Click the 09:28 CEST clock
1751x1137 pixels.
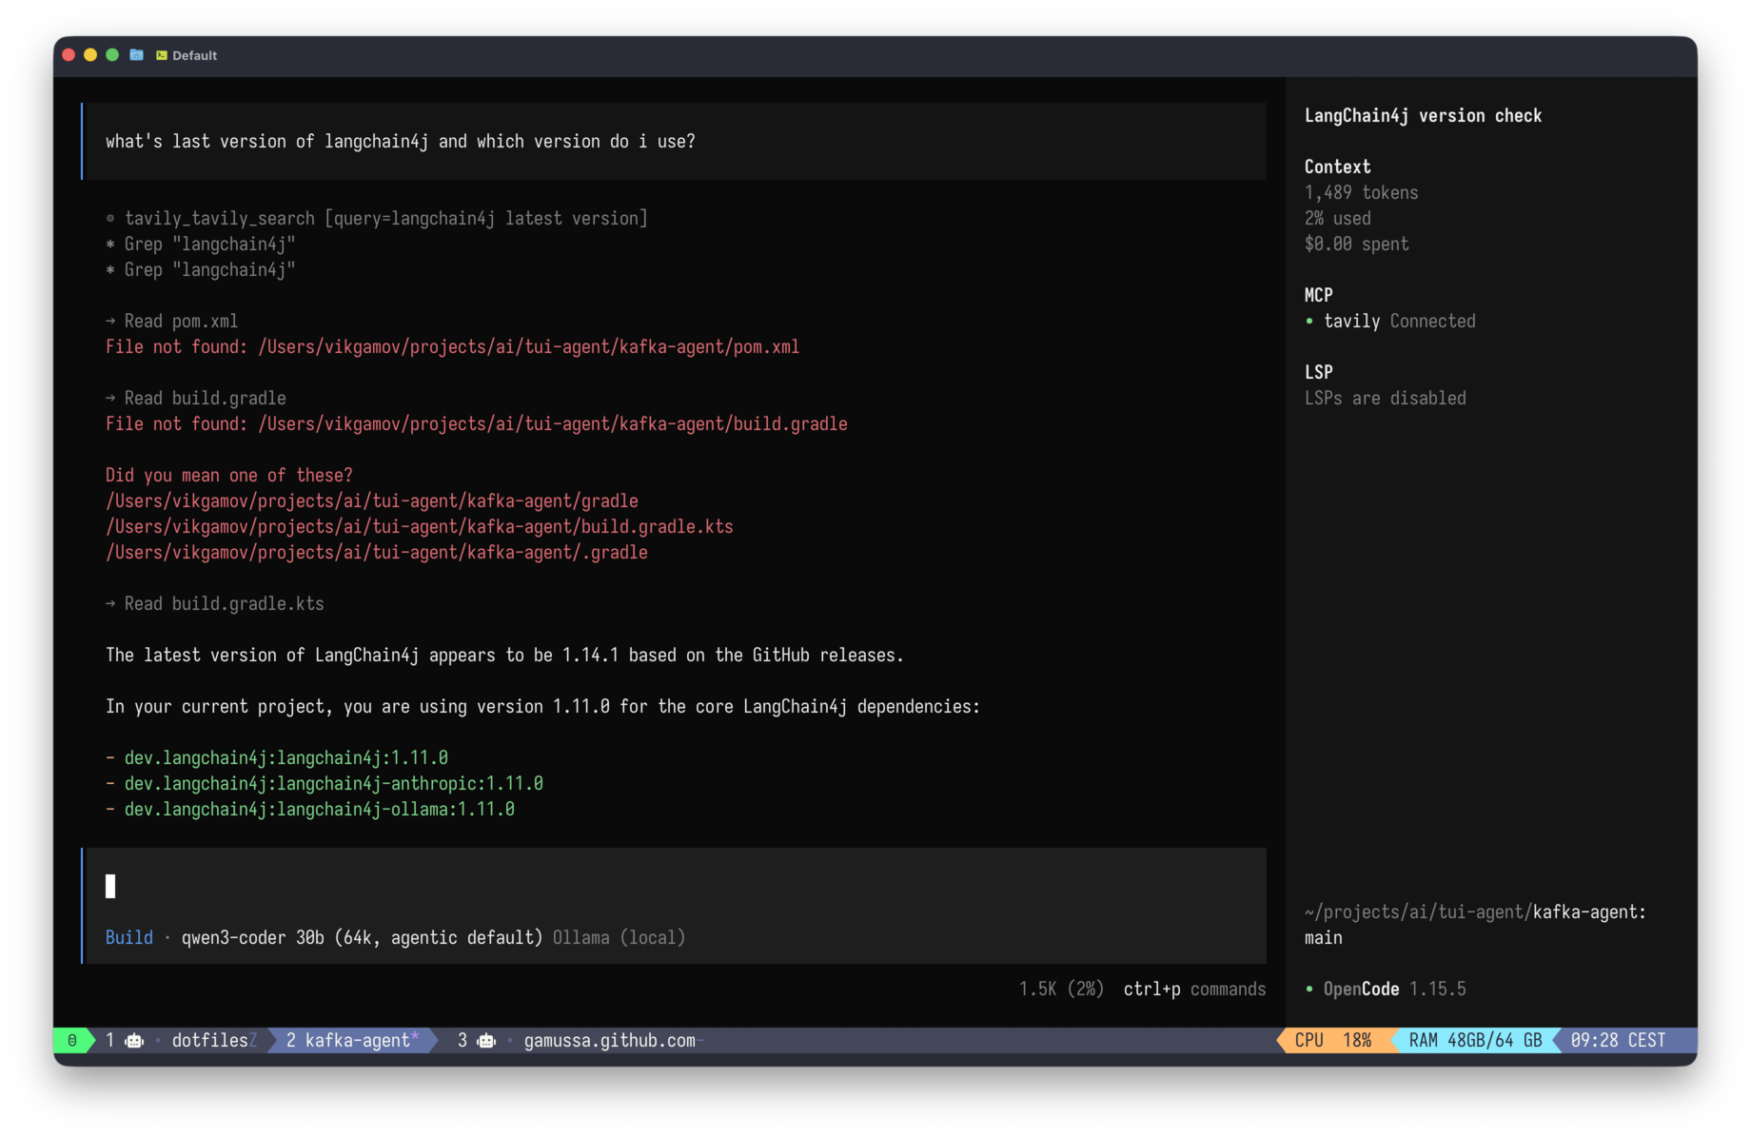tap(1618, 1040)
